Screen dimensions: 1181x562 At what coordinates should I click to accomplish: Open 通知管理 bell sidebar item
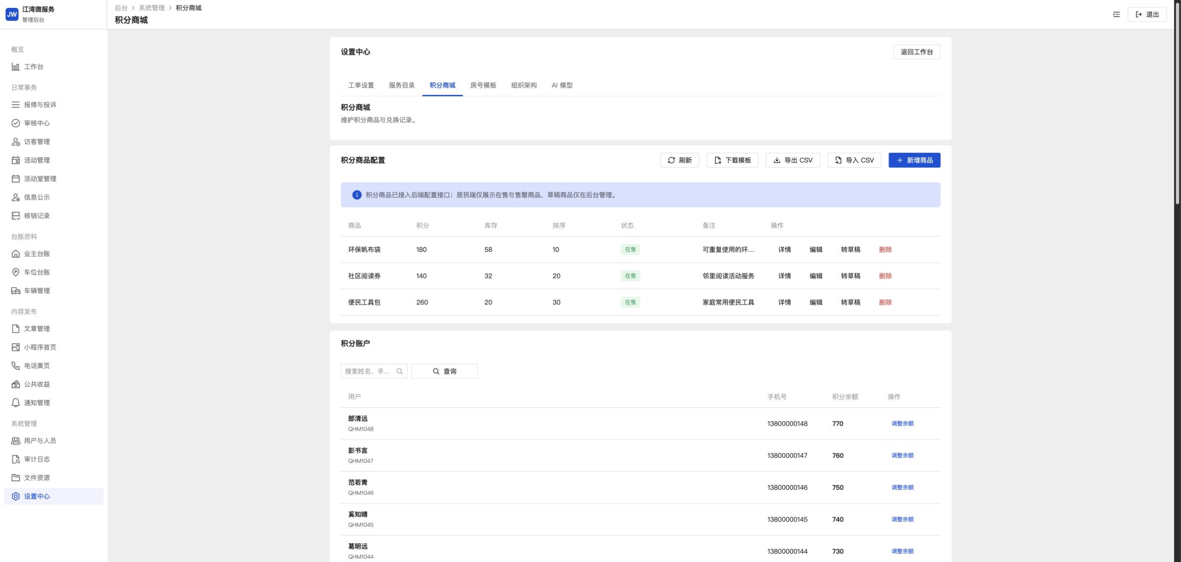(x=54, y=403)
